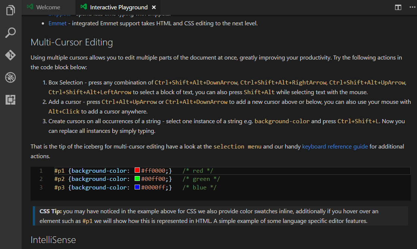Select the Interactive Playground tab
This screenshot has height=249, width=417.
pyautogui.click(x=119, y=7)
